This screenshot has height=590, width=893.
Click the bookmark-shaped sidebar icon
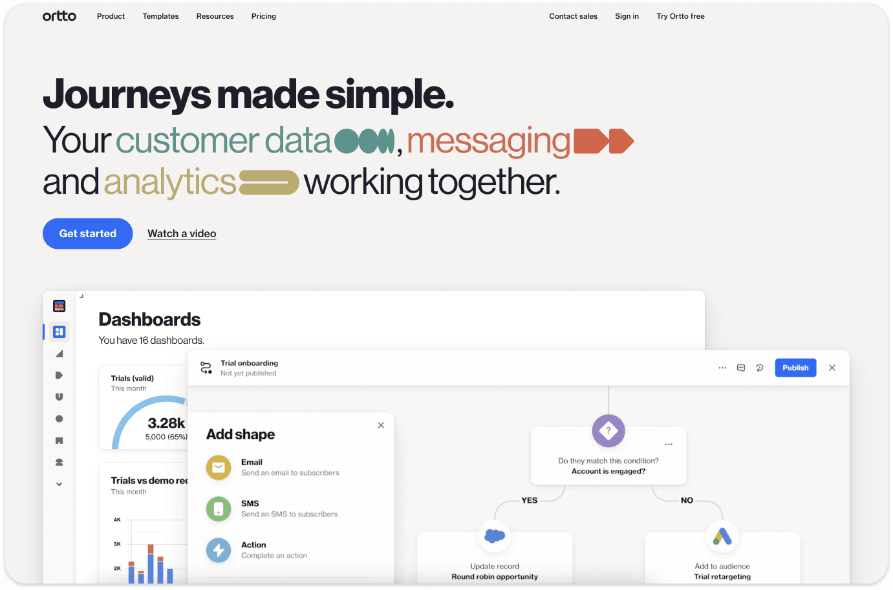(59, 441)
